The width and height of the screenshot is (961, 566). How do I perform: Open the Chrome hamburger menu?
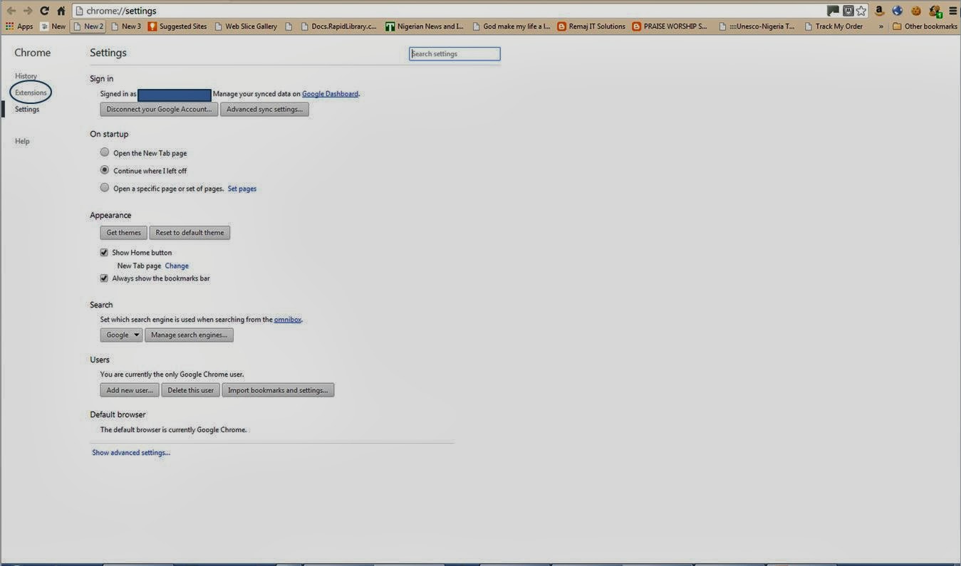[952, 11]
